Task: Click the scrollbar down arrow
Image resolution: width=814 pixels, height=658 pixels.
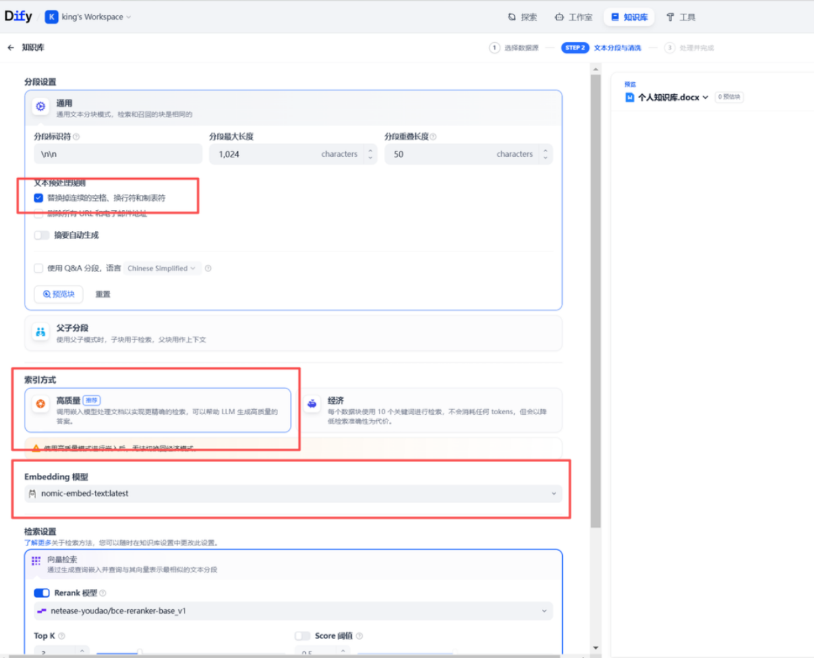Action: pos(596,648)
